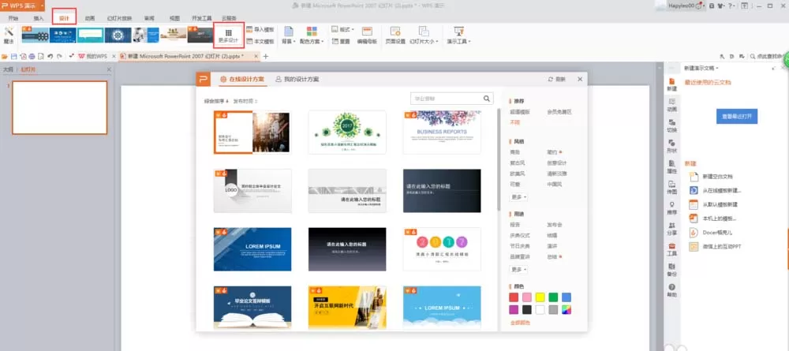Open the 传图 sidebar icon

point(671,188)
